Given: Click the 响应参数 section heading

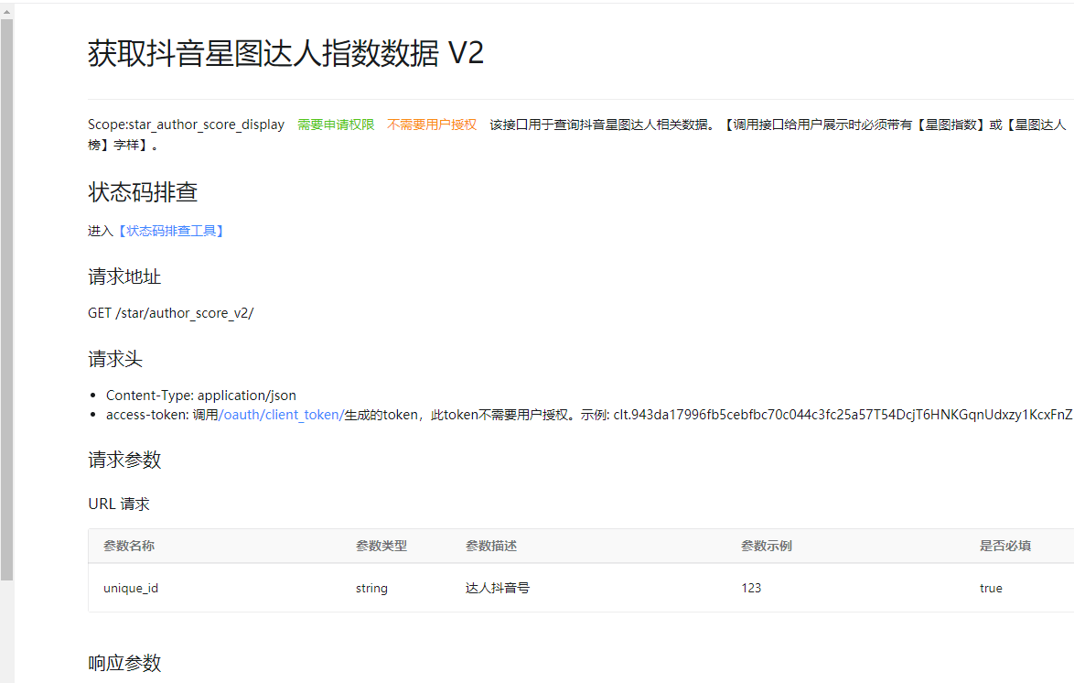Looking at the screenshot, I should tap(124, 663).
